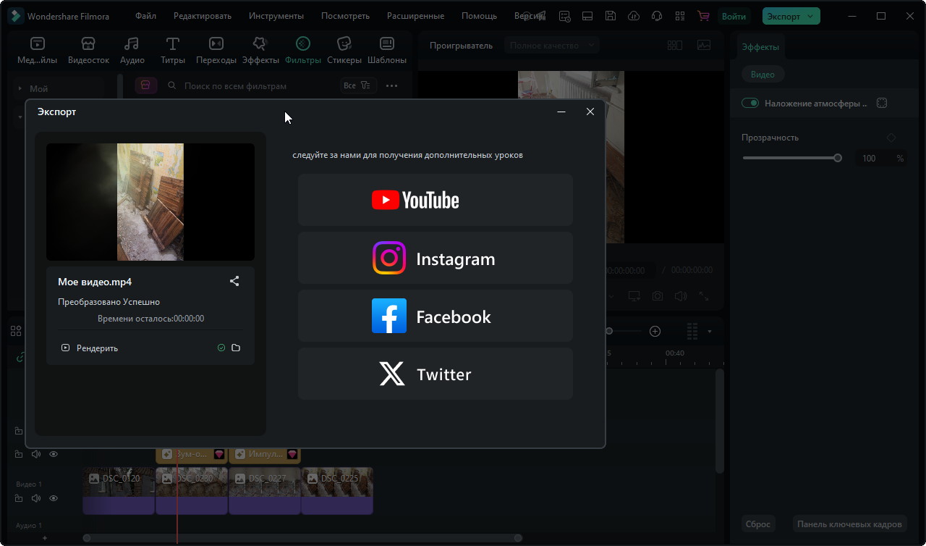Switch to the Стикеры tab
The image size is (926, 546).
344,51
